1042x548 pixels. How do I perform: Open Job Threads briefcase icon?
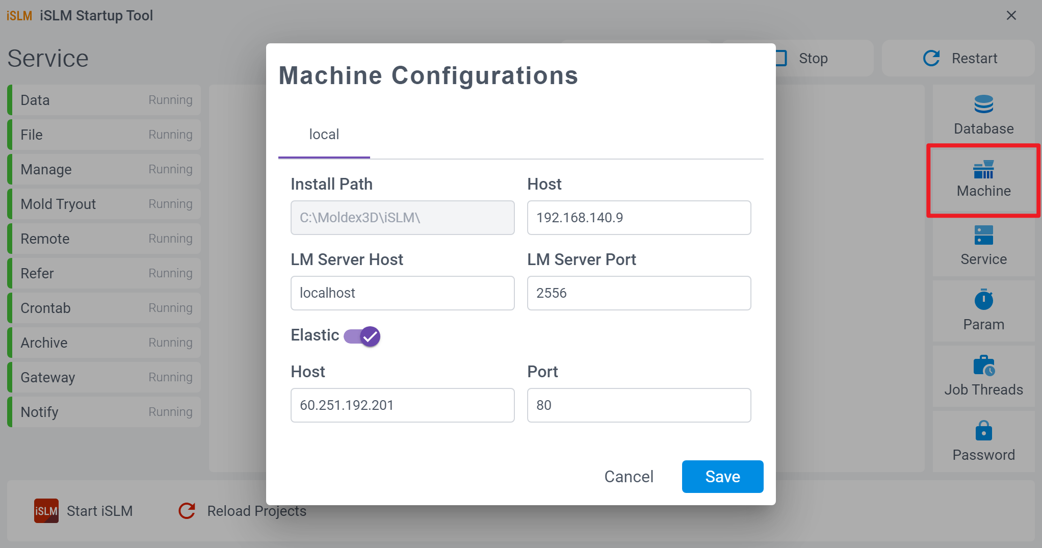point(983,366)
